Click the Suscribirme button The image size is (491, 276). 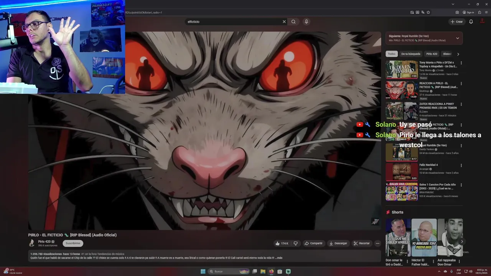pos(73,243)
